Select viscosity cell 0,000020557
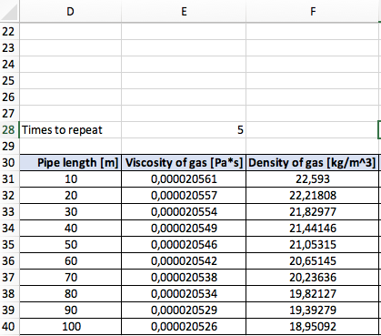Image resolution: width=381 pixels, height=336 pixels. (184, 196)
